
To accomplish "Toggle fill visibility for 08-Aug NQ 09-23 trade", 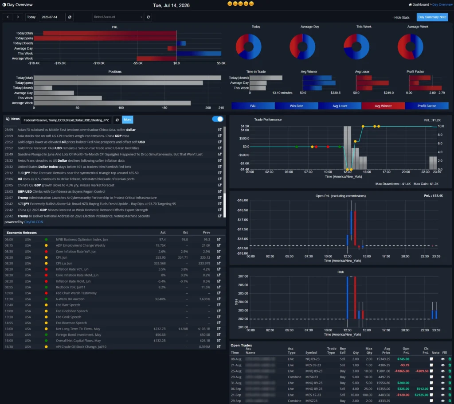I will click(443, 359).
